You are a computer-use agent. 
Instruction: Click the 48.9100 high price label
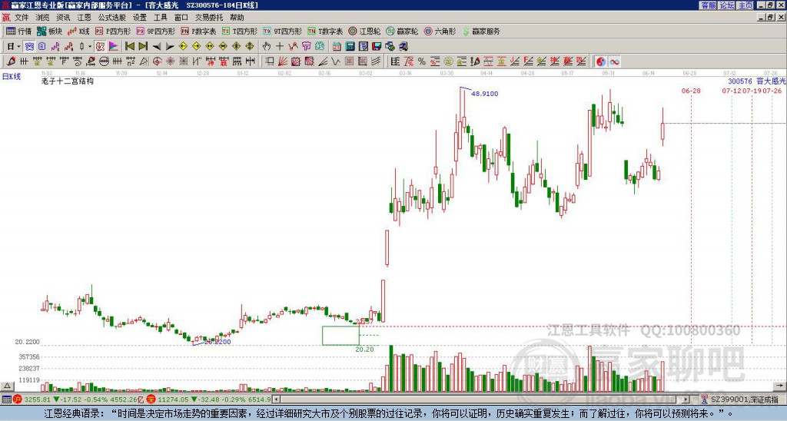[x=484, y=94]
